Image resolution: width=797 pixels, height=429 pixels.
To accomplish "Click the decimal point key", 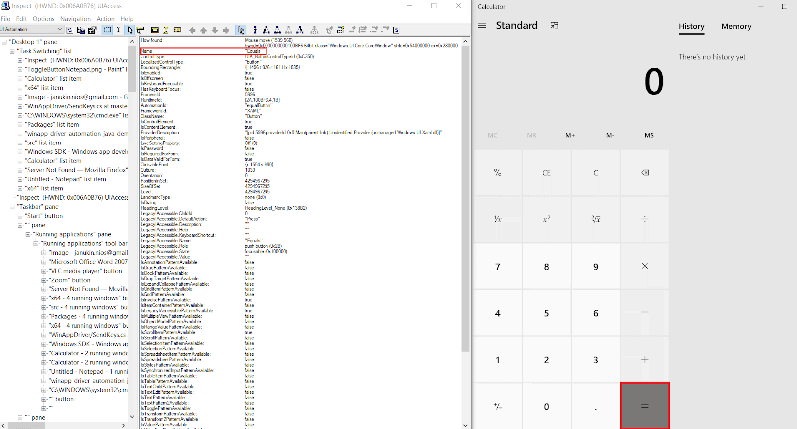I will pos(596,406).
